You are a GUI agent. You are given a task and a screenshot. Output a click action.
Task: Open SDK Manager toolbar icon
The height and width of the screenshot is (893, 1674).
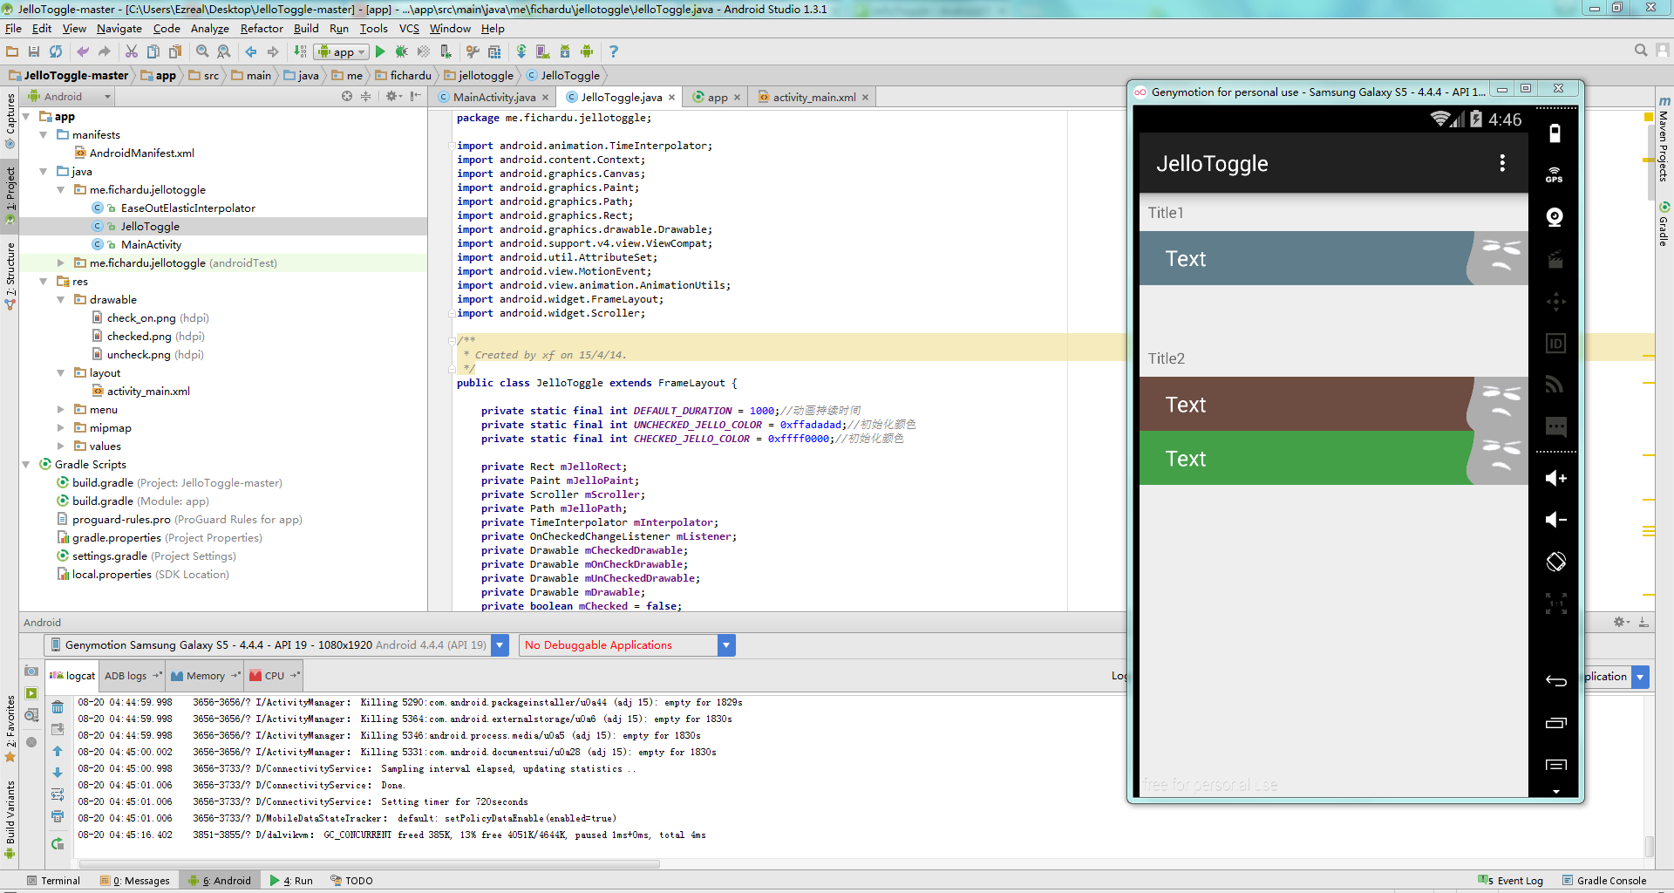(564, 51)
